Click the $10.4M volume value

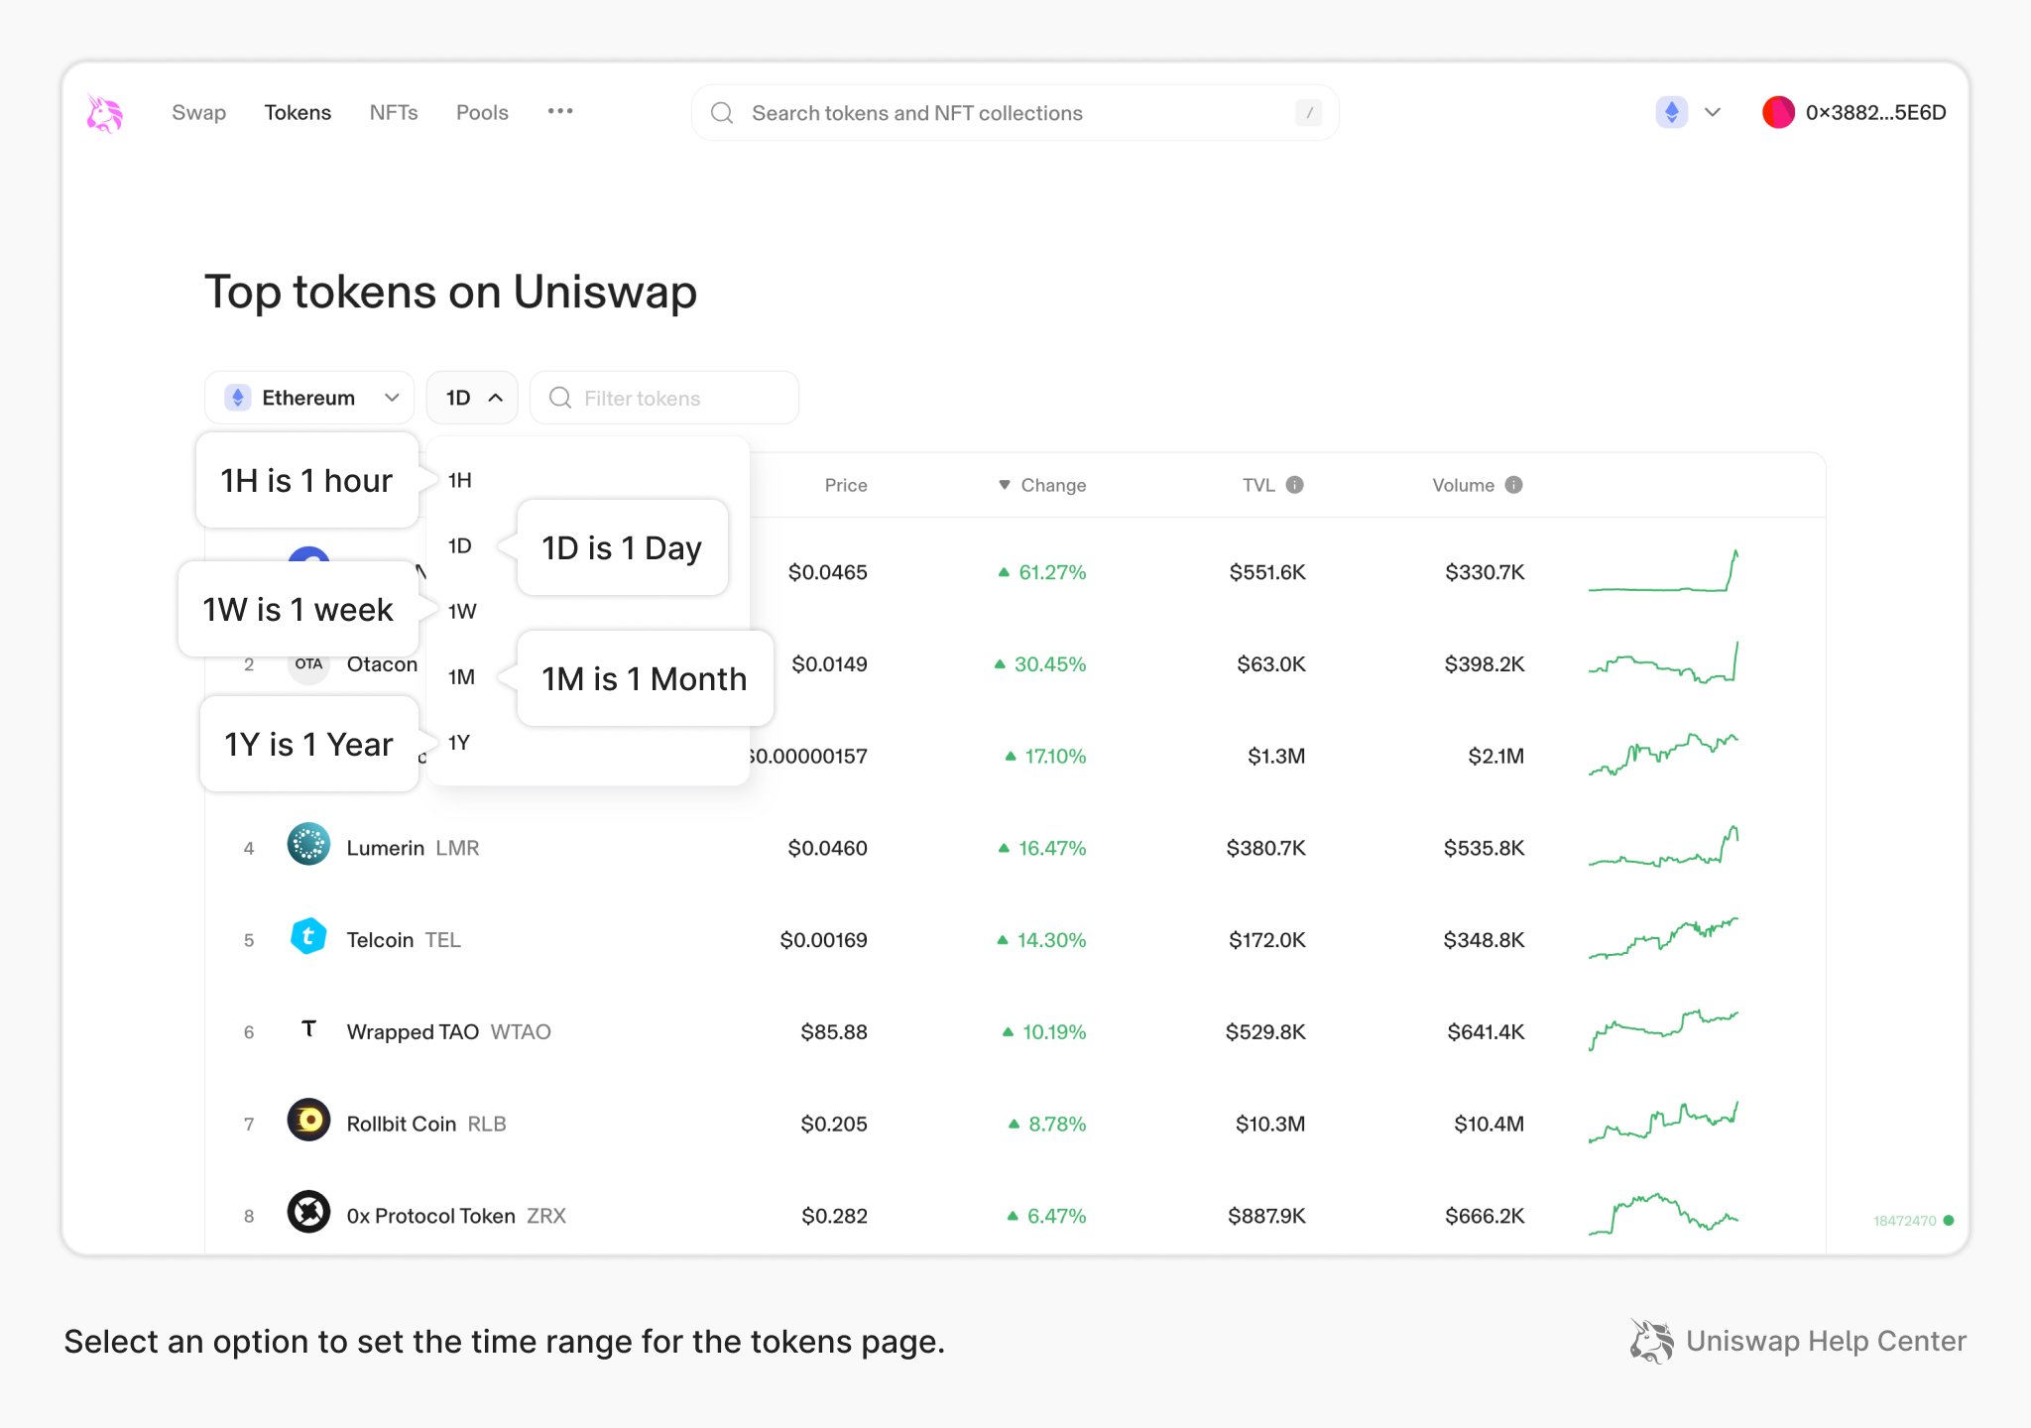pos(1490,1124)
